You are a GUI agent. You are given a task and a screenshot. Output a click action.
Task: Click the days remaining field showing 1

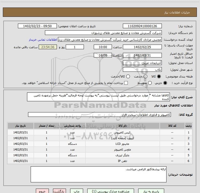75,47
